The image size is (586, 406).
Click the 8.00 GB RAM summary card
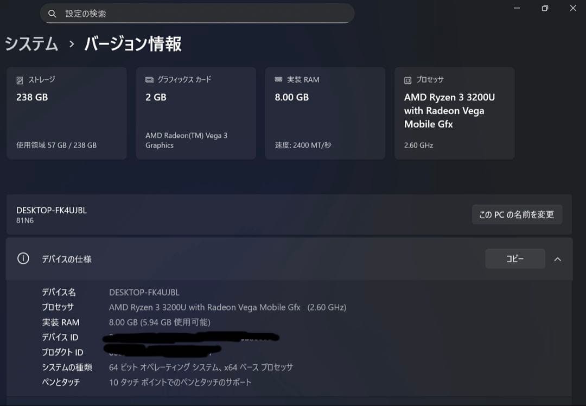click(325, 113)
